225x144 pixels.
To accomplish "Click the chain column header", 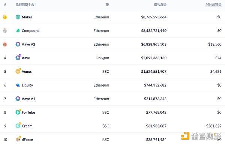I will pyautogui.click(x=107, y=5).
